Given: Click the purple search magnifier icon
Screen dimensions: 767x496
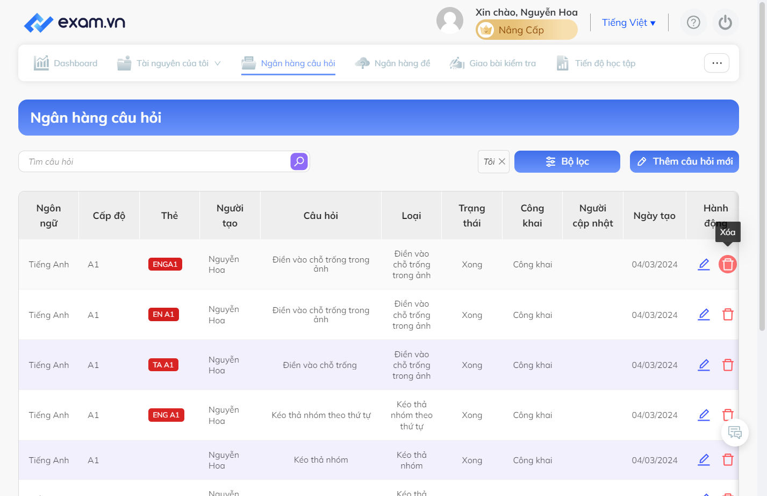Looking at the screenshot, I should pos(299,161).
